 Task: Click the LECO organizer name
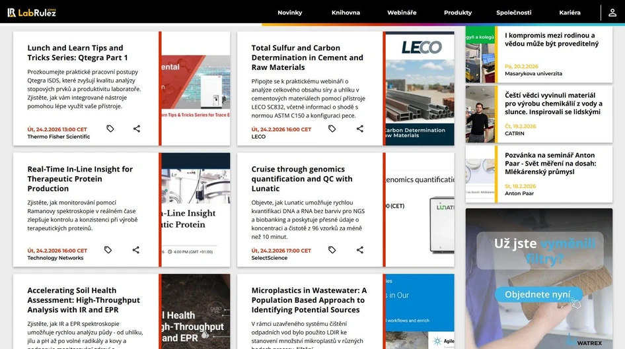pyautogui.click(x=258, y=137)
